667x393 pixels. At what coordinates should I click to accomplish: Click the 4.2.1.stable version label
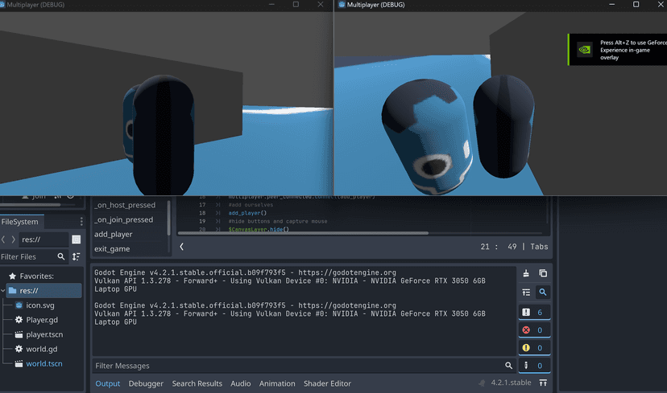(505, 383)
